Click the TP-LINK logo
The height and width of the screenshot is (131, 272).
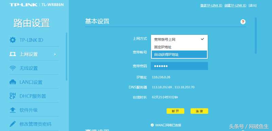(23, 5)
